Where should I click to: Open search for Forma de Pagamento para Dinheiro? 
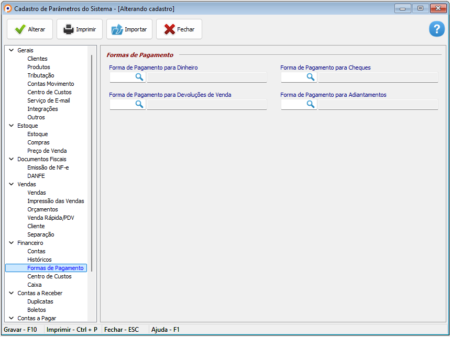point(139,77)
